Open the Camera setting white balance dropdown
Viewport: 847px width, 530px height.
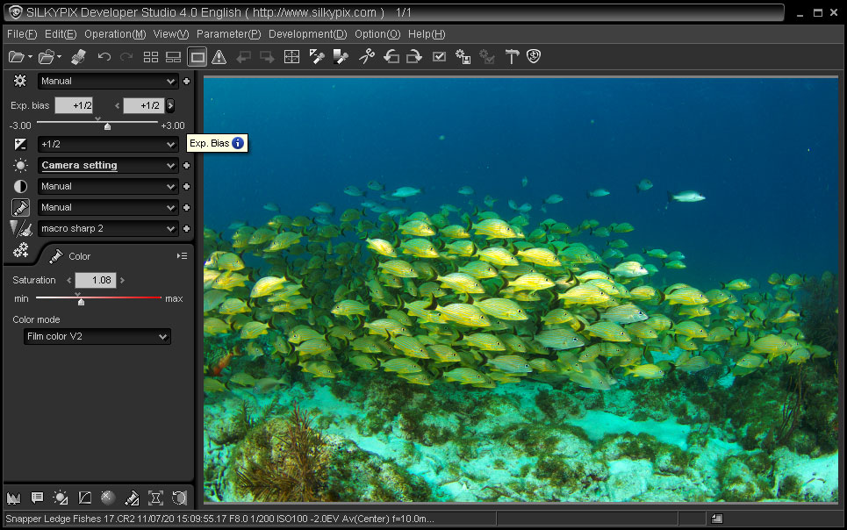(x=108, y=165)
